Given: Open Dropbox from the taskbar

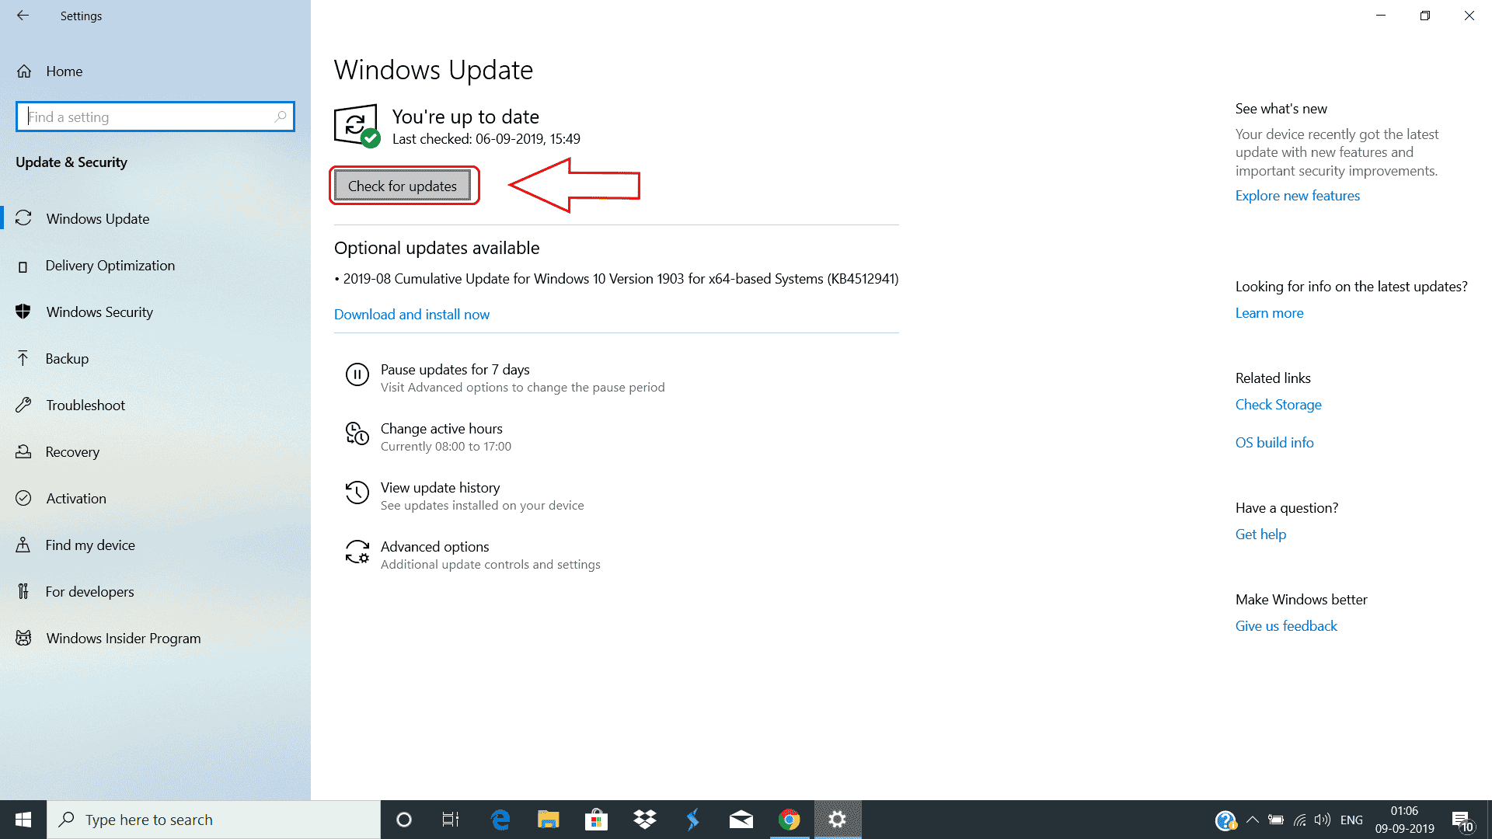Looking at the screenshot, I should pos(644,820).
